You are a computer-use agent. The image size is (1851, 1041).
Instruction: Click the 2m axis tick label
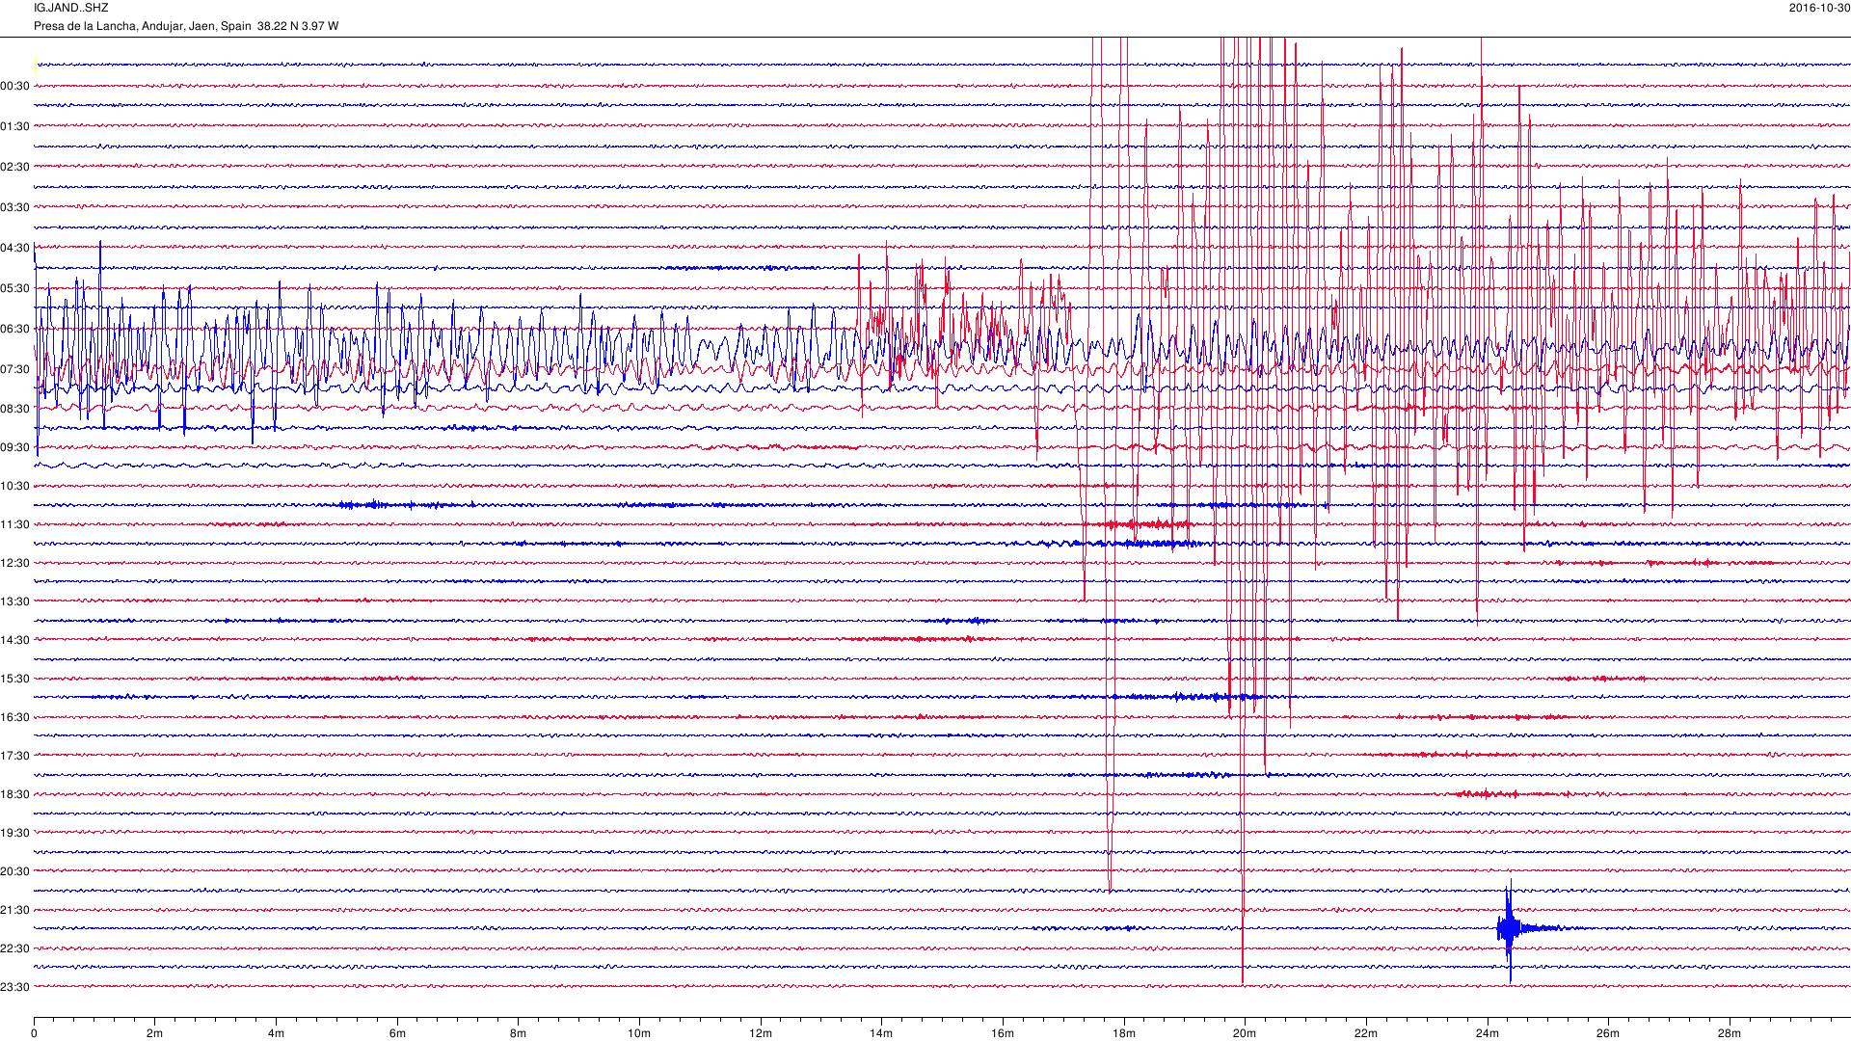(155, 1034)
